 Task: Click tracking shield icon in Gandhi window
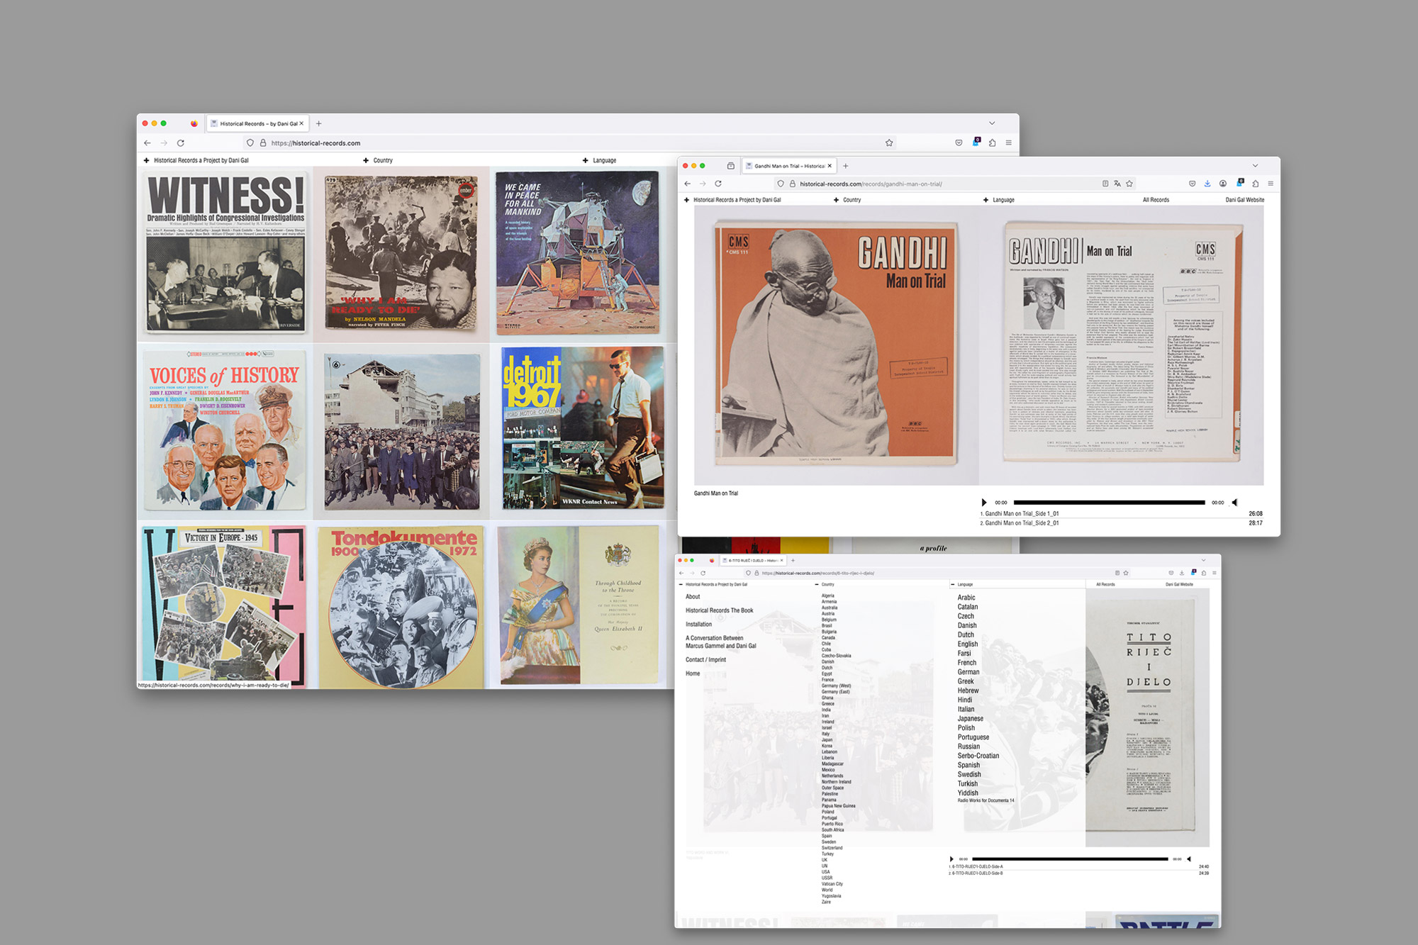[781, 184]
